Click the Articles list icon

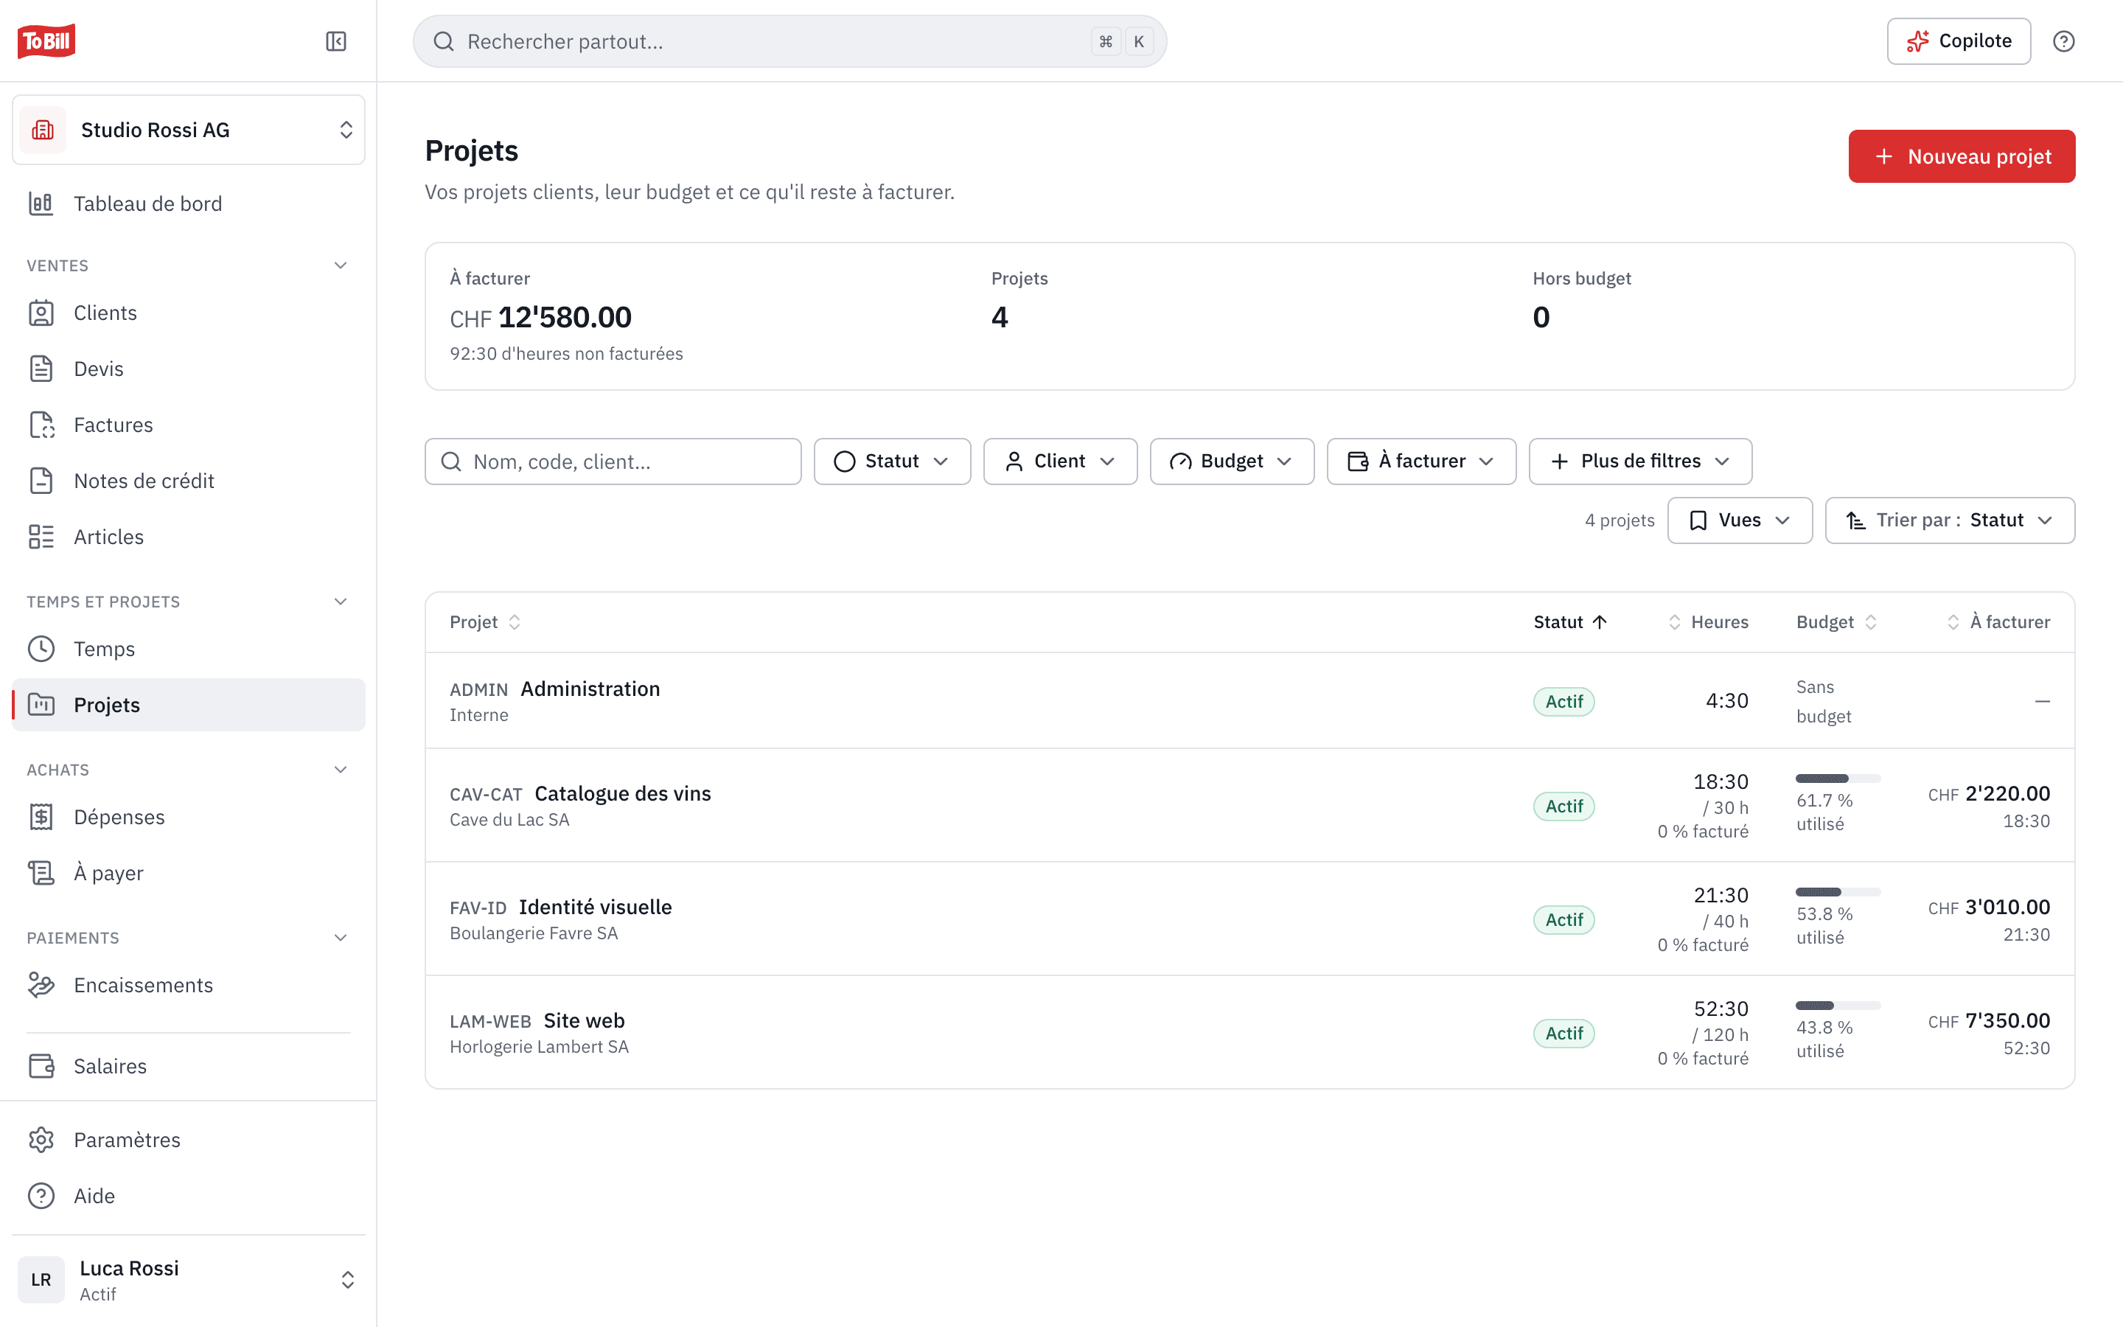(41, 537)
